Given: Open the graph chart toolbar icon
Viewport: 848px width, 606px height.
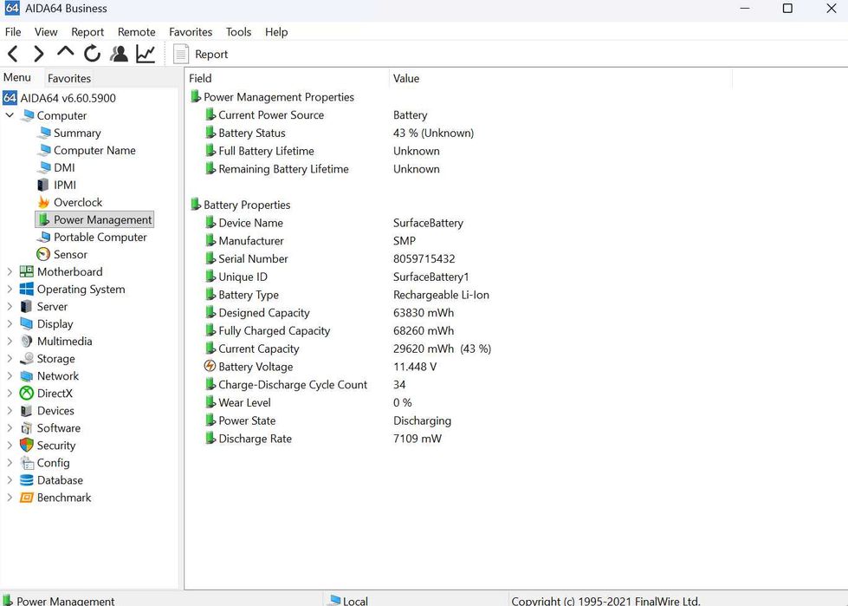Looking at the screenshot, I should 146,54.
